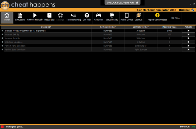
Task: Click the Get Help icon
Action: point(87,17)
